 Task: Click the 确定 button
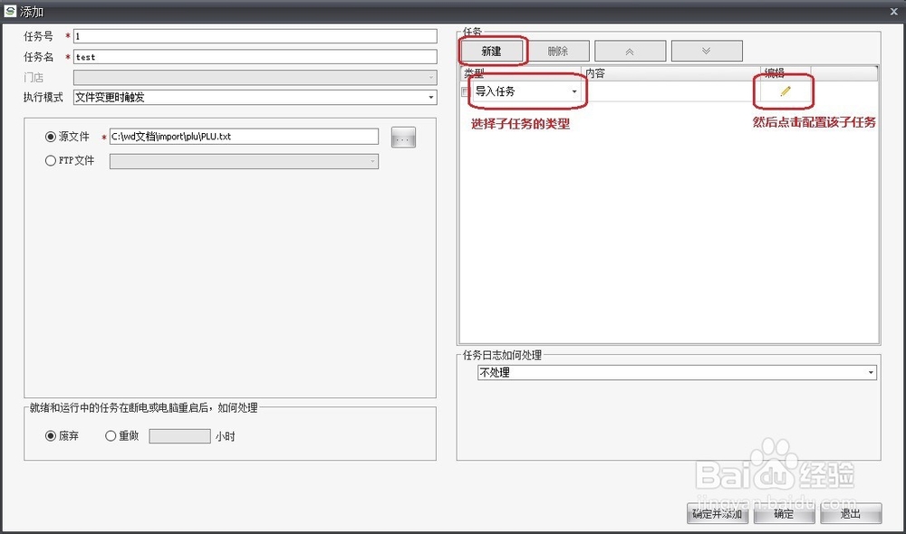point(784,514)
